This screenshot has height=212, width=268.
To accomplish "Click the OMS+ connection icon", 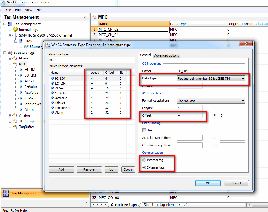I will point(21,41).
